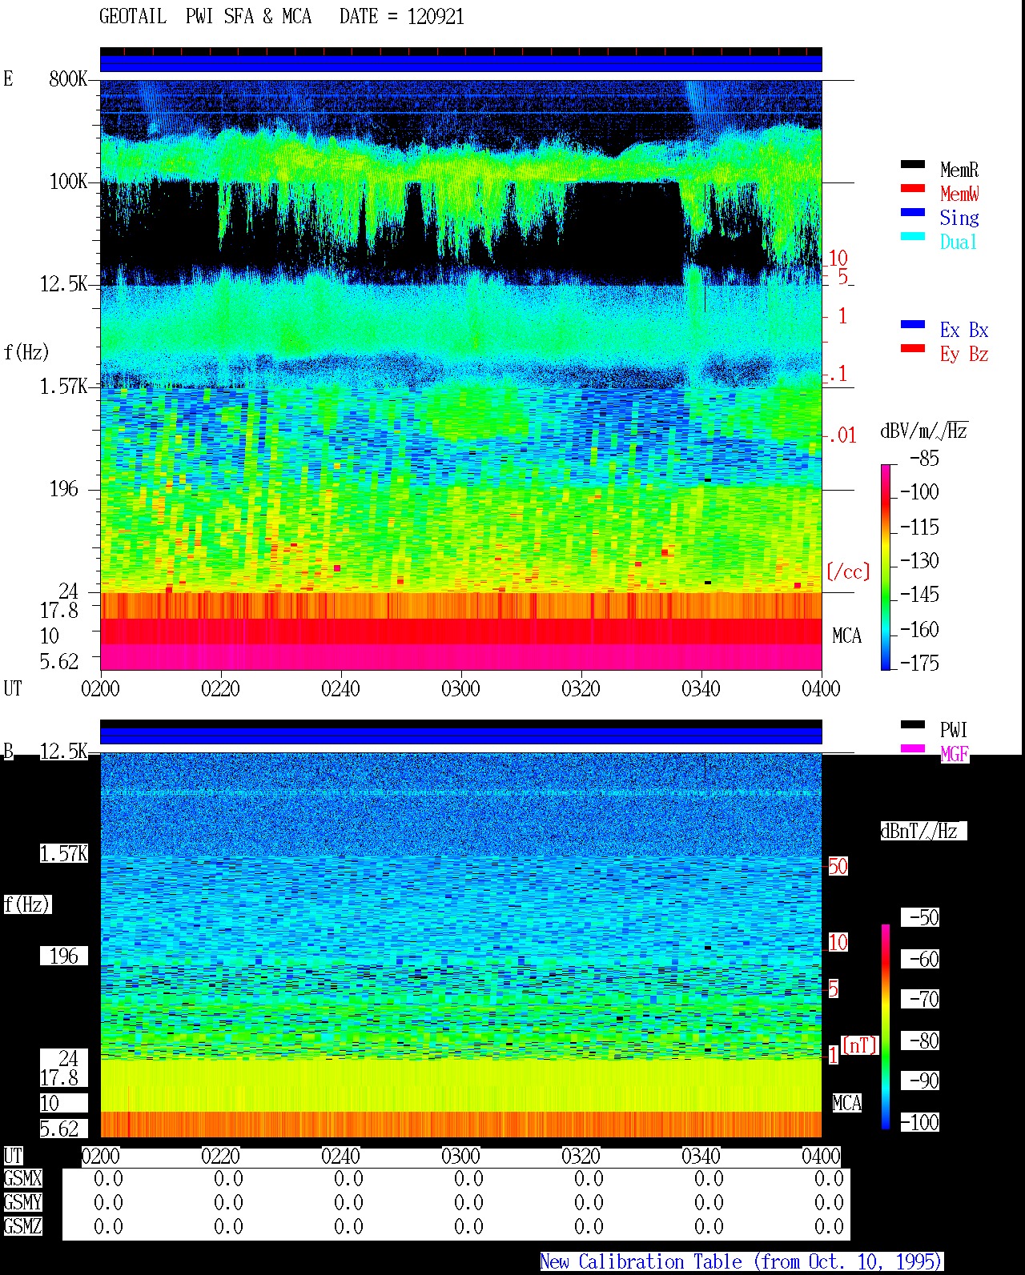The image size is (1025, 1275).
Task: Click the 'DATE = 120921' text
Action: coord(402,17)
